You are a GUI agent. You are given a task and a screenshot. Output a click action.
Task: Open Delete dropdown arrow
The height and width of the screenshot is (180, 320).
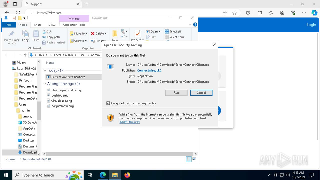click(x=105, y=33)
